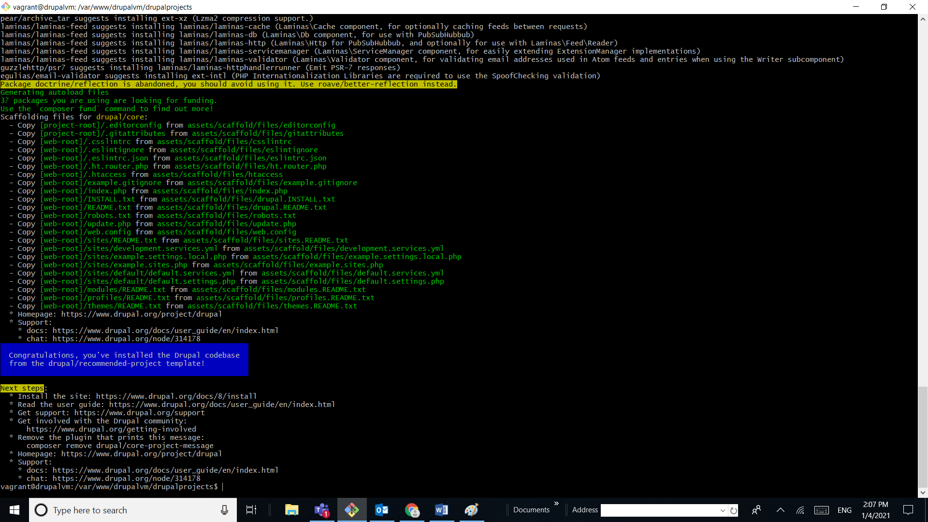Open Microsoft Word from taskbar
The image size is (928, 522).
pyautogui.click(x=442, y=510)
